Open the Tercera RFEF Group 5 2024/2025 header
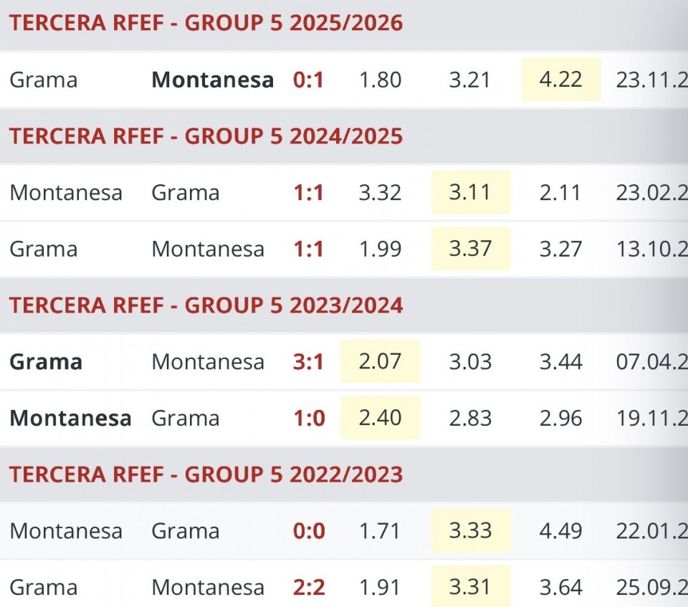Screen dimensions: 688x607 coord(206,136)
